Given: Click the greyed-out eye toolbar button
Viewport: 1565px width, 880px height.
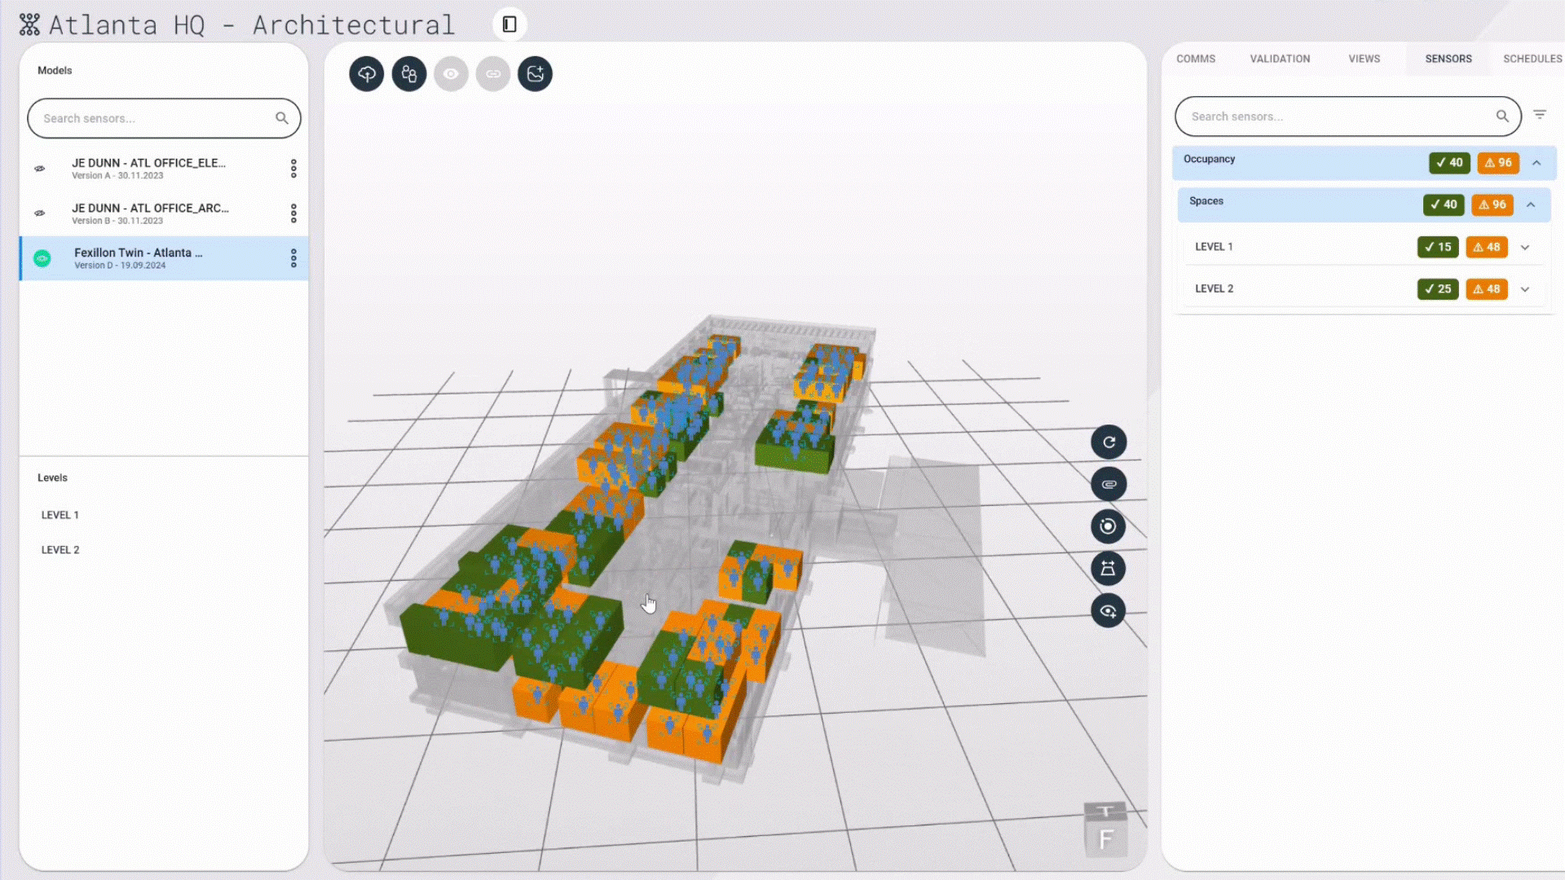Looking at the screenshot, I should (451, 74).
